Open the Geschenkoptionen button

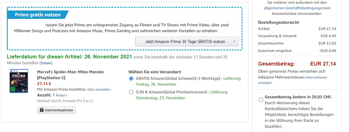pyautogui.click(x=56, y=110)
